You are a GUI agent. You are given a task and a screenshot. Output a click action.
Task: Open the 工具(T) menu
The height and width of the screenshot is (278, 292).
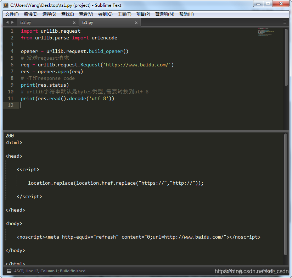tap(124, 14)
